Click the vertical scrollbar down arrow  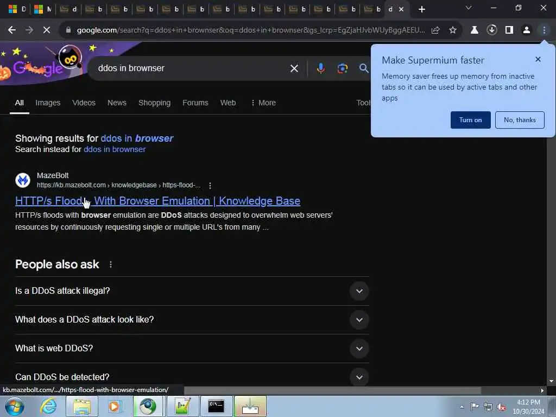click(551, 381)
